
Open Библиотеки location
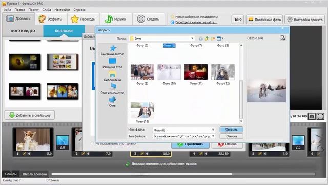(112, 76)
